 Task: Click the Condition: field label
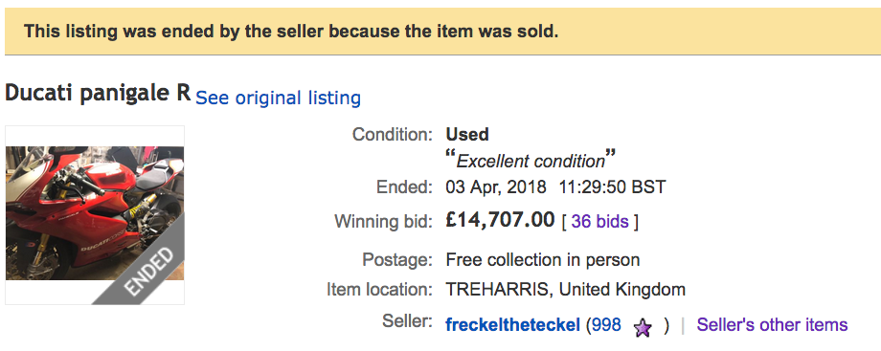393,135
